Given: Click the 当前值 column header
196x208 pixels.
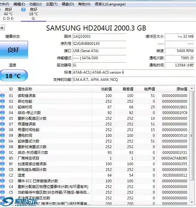Looking at the screenshot, I should pyautogui.click(x=102, y=89).
